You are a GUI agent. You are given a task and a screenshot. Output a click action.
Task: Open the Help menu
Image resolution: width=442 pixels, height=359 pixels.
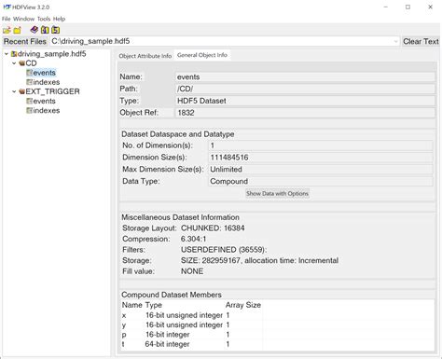coord(59,19)
